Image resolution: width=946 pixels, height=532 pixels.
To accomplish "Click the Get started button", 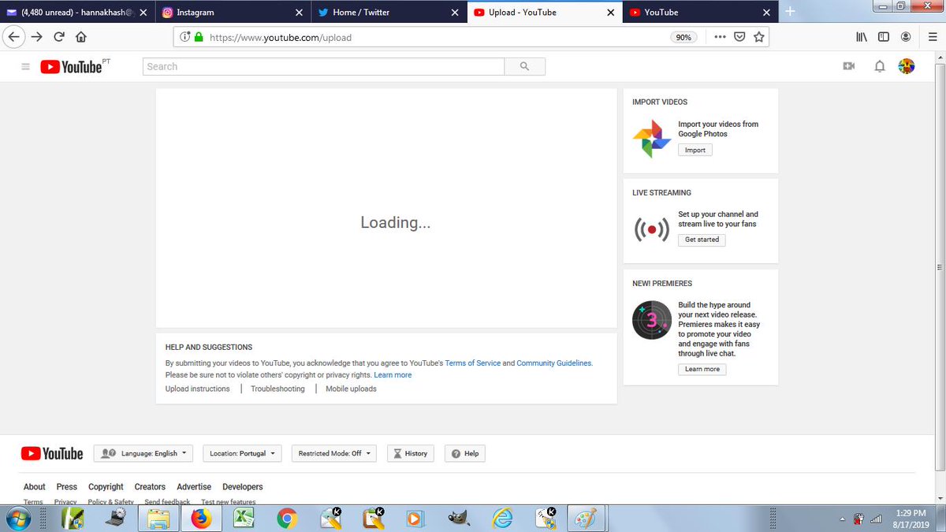I will (x=702, y=240).
